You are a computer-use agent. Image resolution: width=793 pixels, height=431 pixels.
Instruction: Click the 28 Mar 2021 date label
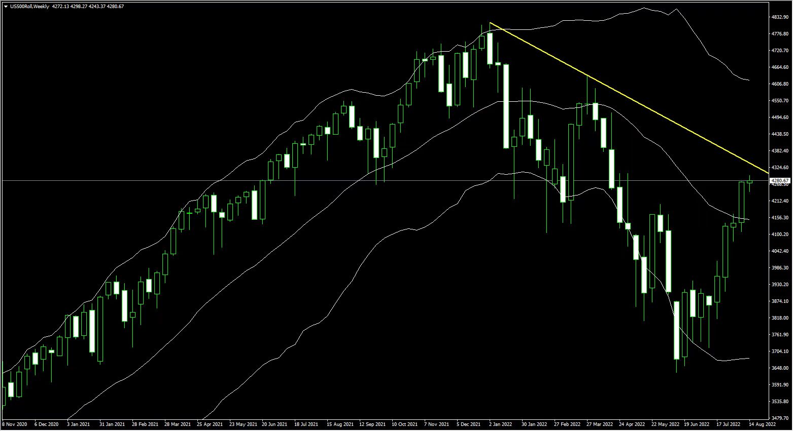tap(177, 424)
